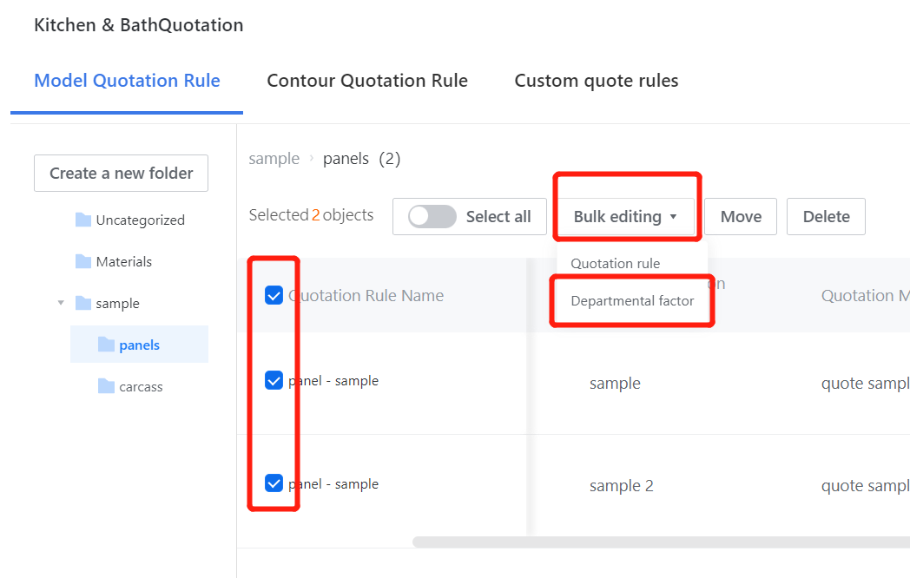Uncheck the header Quotation Rule Name checkbox
The height and width of the screenshot is (578, 910).
[x=274, y=296]
